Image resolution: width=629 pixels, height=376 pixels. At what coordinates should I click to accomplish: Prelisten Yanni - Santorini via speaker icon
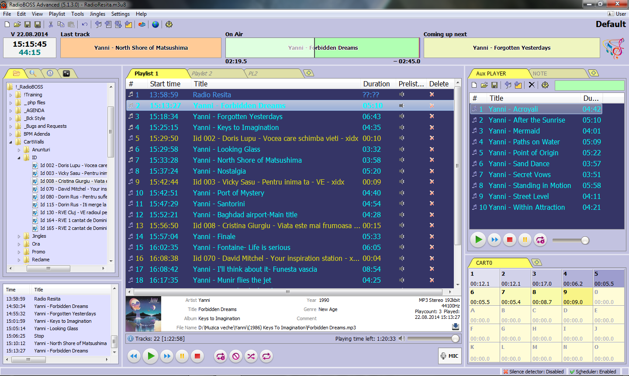401,204
